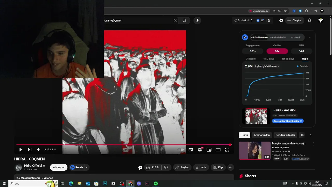Click the vidIQ list icon with blue dot

click(262, 20)
